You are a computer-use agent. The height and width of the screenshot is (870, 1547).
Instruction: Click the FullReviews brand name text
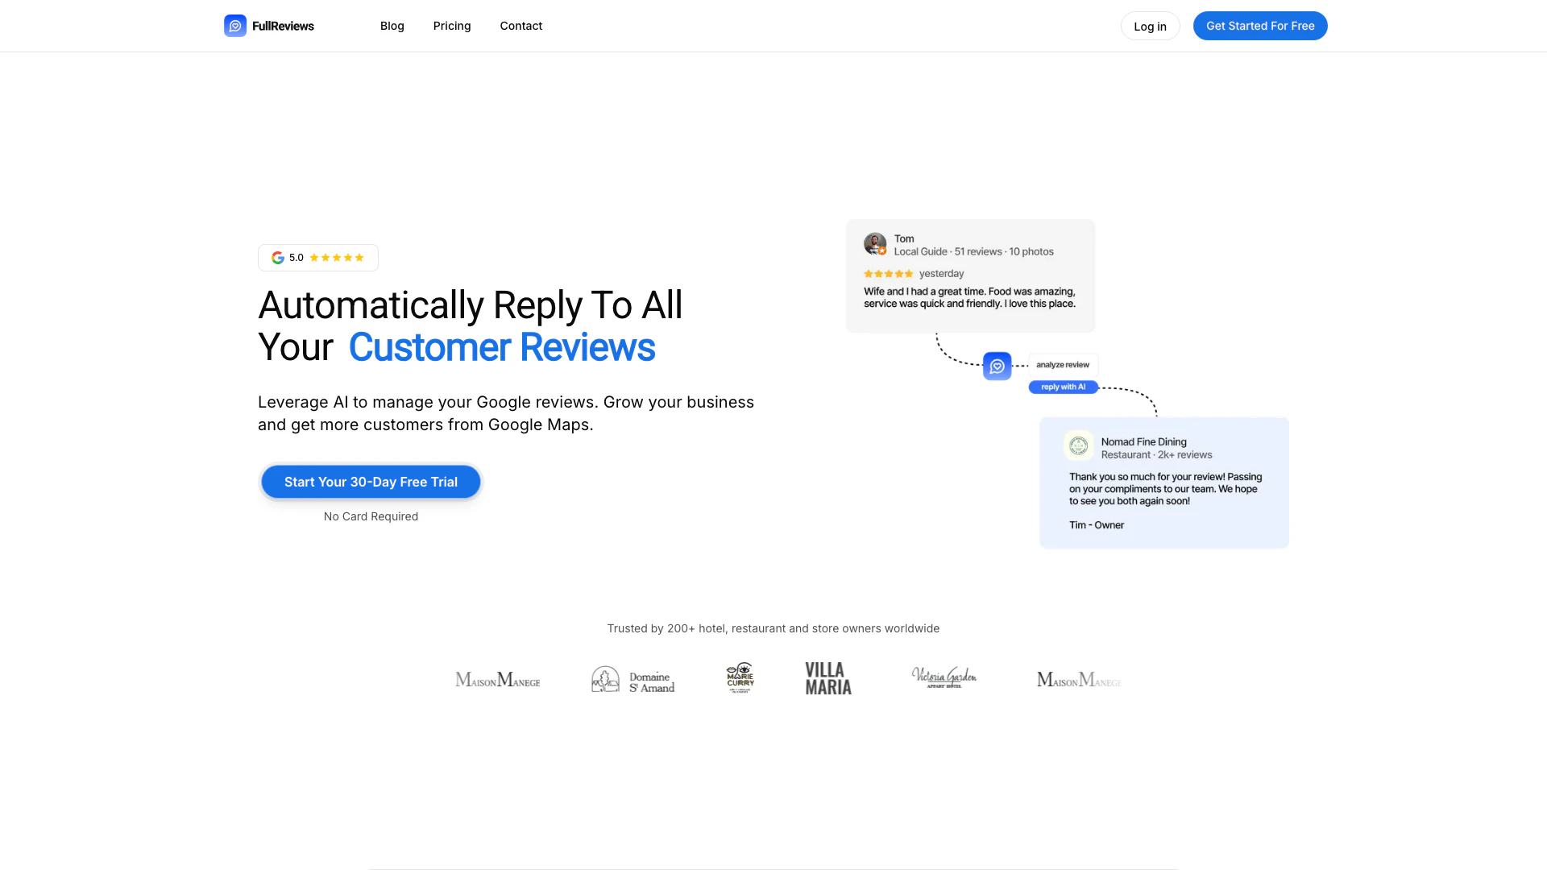click(x=283, y=26)
